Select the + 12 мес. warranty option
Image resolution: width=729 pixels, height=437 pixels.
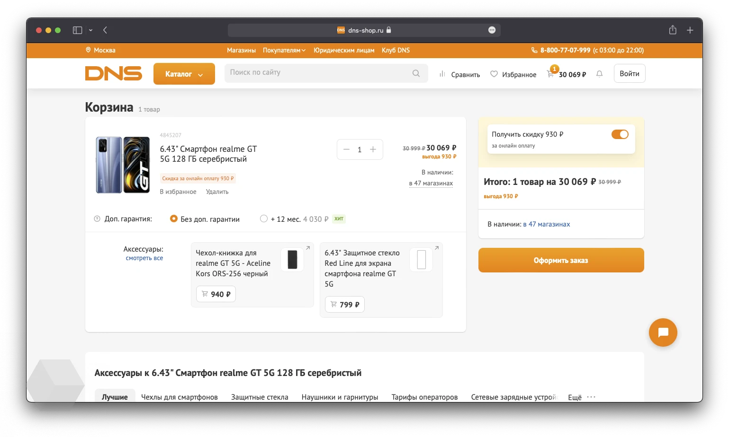point(264,218)
